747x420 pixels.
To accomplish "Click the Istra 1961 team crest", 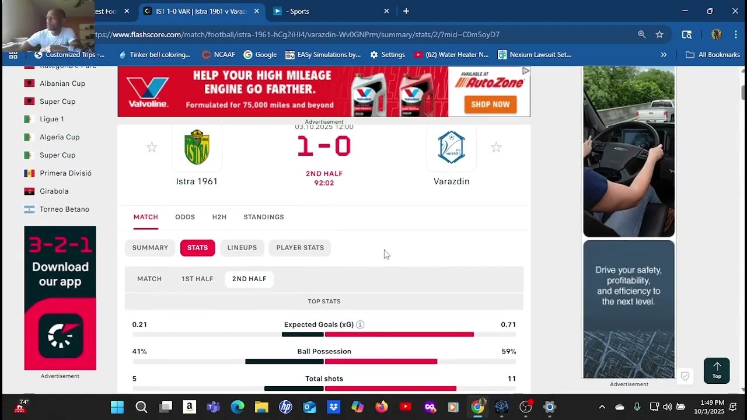I will tap(197, 147).
